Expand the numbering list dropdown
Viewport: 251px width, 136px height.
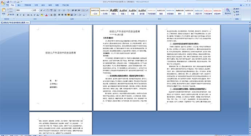coord(66,11)
